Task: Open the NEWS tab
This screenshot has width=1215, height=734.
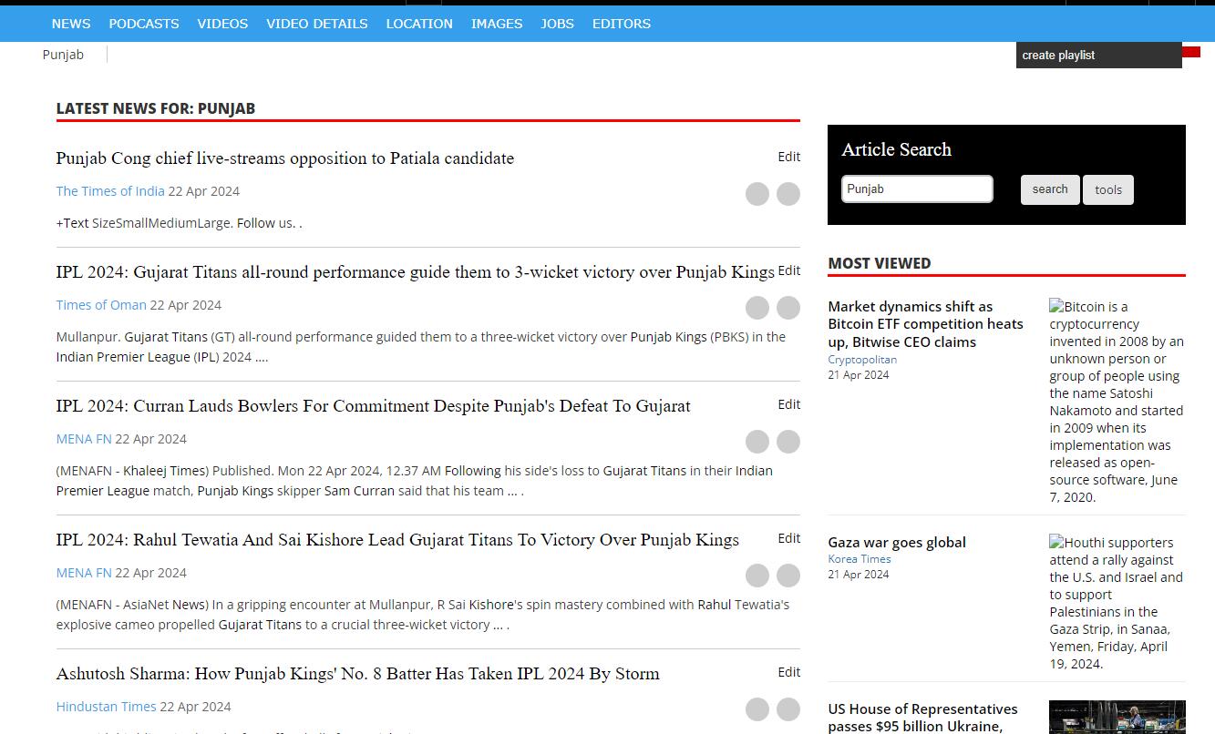Action: [x=71, y=24]
